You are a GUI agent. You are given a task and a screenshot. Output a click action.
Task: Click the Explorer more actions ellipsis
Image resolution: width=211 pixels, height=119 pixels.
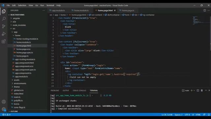pyautogui.click(x=44, y=10)
